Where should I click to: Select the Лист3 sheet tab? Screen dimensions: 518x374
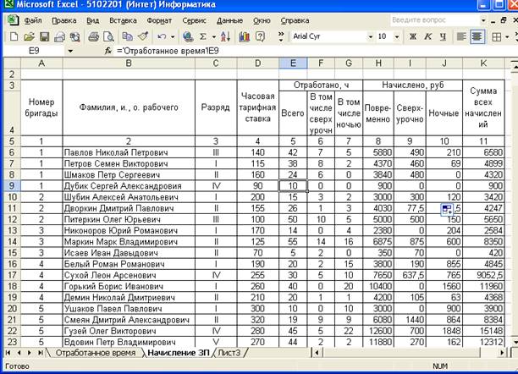(230, 352)
